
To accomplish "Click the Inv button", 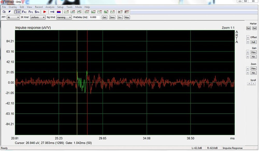I will [120, 17].
